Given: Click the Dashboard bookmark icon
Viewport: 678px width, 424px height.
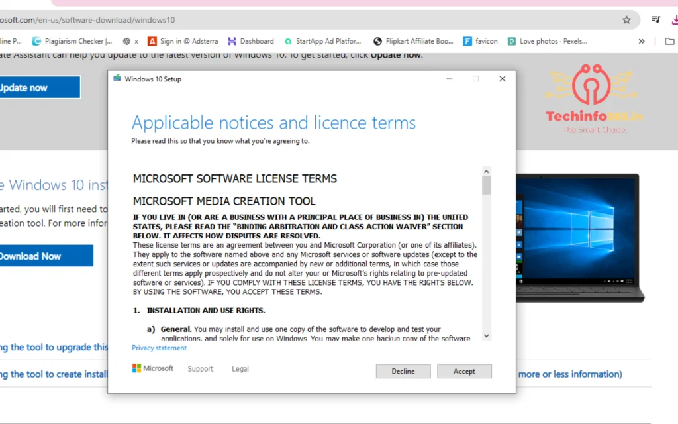Looking at the screenshot, I should 231,40.
